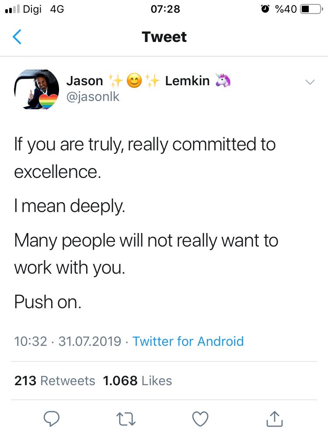View the 213 Retweets list

pyautogui.click(x=55, y=380)
